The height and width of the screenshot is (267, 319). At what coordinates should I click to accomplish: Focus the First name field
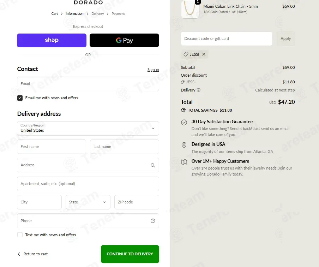click(52, 147)
